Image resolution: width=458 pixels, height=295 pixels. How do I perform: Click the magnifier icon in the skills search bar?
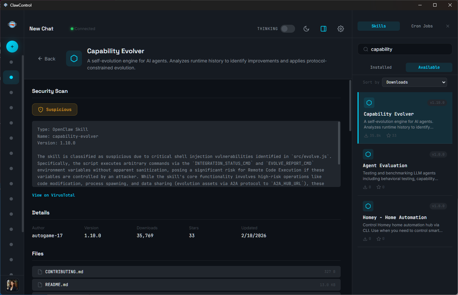click(366, 49)
